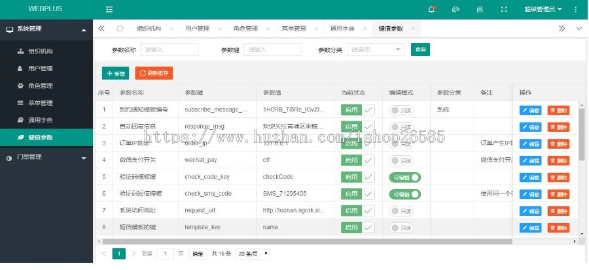
Task: Click the orange 刷新缓存 button
Action: 154,74
